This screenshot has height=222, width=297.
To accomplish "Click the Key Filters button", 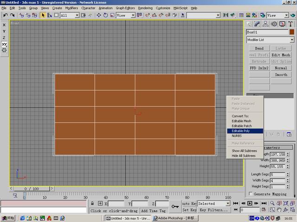I will coord(213,210).
